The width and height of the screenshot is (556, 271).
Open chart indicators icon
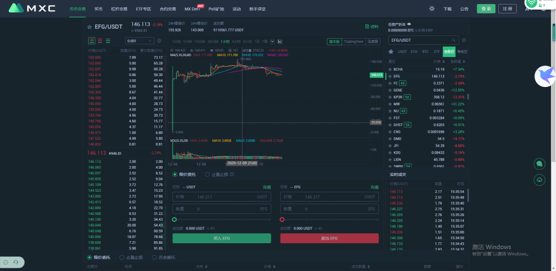point(280,42)
